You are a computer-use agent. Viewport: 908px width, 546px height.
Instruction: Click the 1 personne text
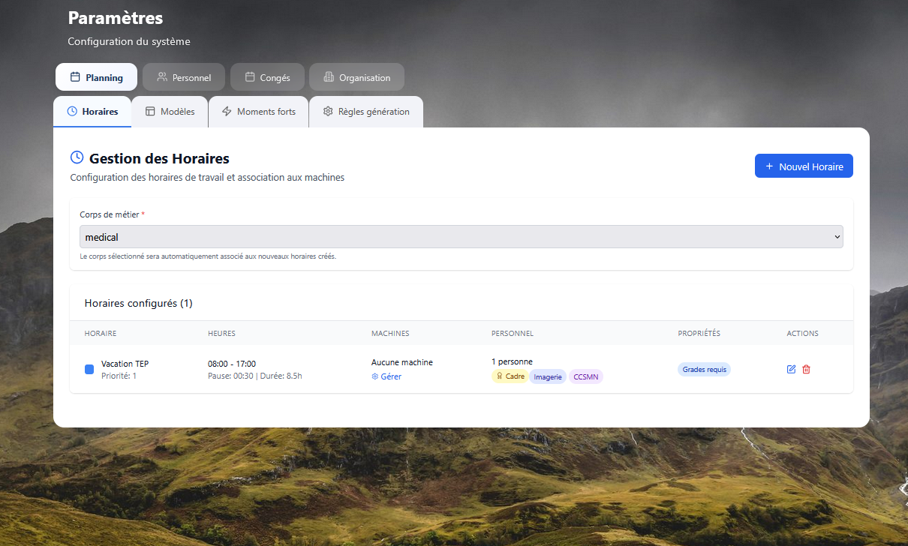point(512,361)
